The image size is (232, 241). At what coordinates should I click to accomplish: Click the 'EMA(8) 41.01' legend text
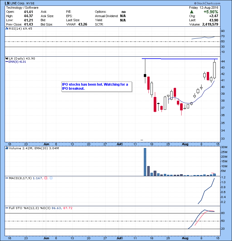point(17,62)
